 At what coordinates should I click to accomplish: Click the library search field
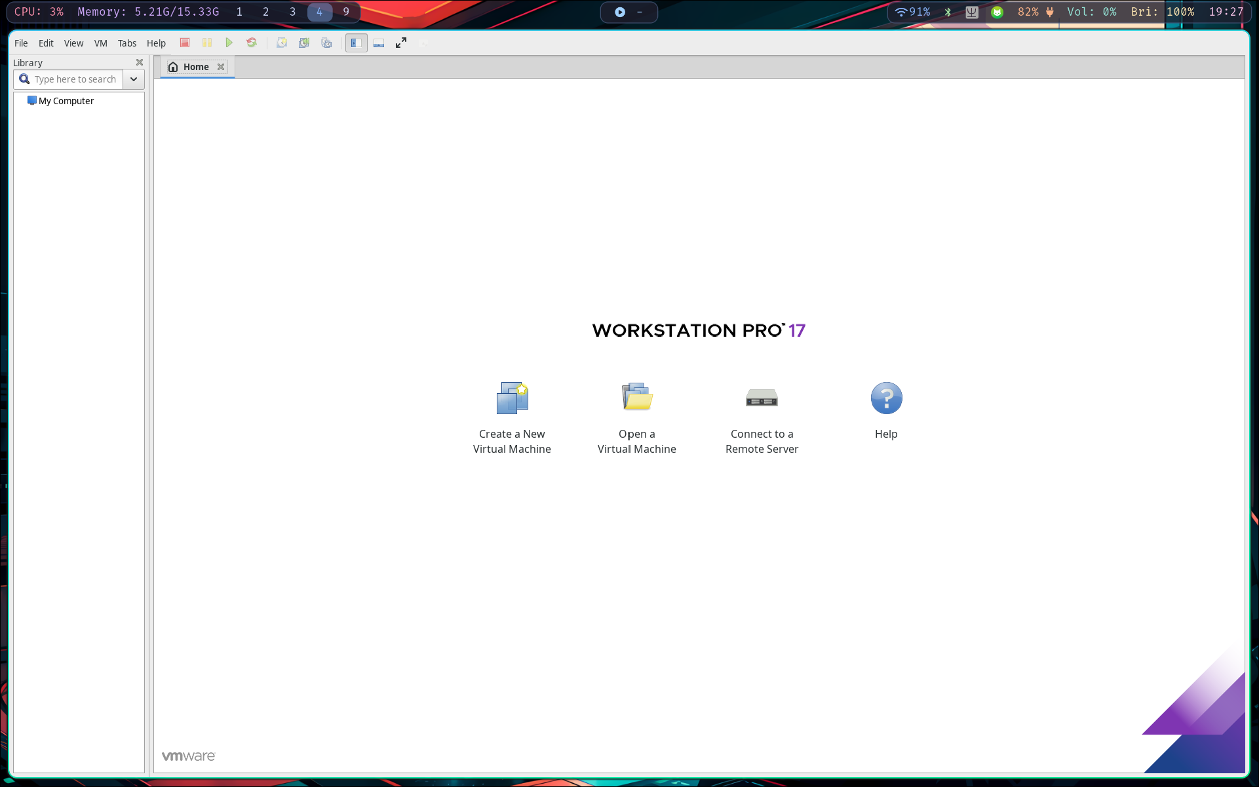click(x=72, y=79)
